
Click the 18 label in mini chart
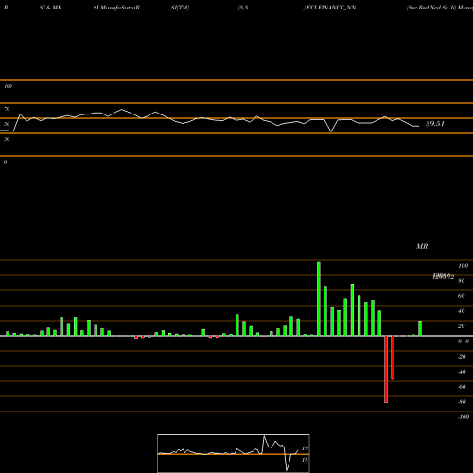pos(305,460)
